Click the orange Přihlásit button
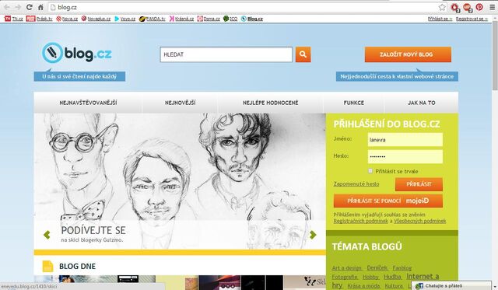Image resolution: width=498 pixels, height=290 pixels. coord(419,184)
